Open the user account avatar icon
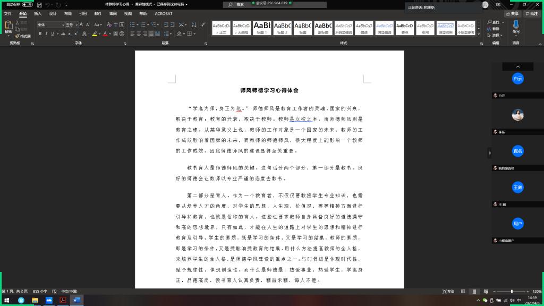The image size is (544, 306). coord(486,5)
